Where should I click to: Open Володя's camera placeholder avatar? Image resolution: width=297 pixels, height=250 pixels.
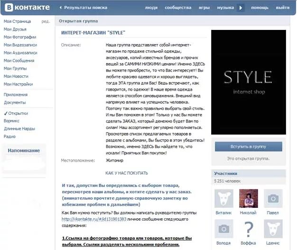tap(223, 229)
